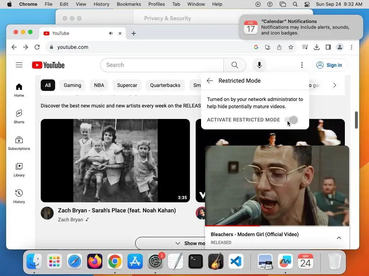Open the Profiles menu
This screenshot has width=369, height=276.
pos(156,4)
